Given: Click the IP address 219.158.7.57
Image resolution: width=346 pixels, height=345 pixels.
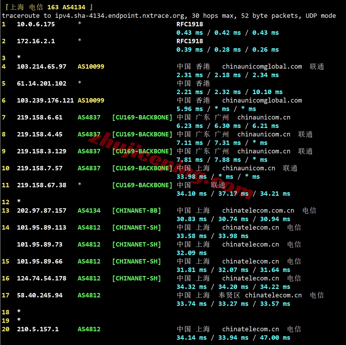Looking at the screenshot, I should pos(39,168).
